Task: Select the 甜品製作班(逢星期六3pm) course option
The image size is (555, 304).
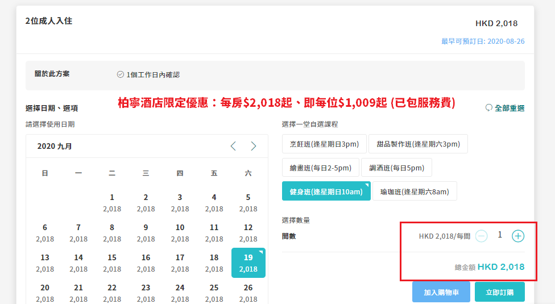Action: pos(418,144)
